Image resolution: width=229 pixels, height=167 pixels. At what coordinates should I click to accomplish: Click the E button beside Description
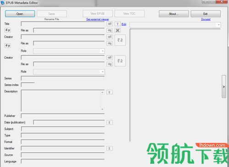[109, 92]
